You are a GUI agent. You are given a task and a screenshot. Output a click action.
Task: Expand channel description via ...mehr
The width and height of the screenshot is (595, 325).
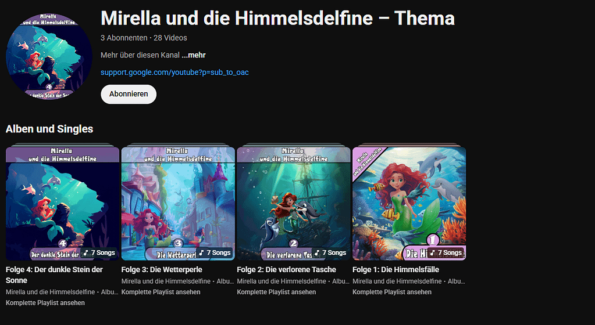click(194, 55)
